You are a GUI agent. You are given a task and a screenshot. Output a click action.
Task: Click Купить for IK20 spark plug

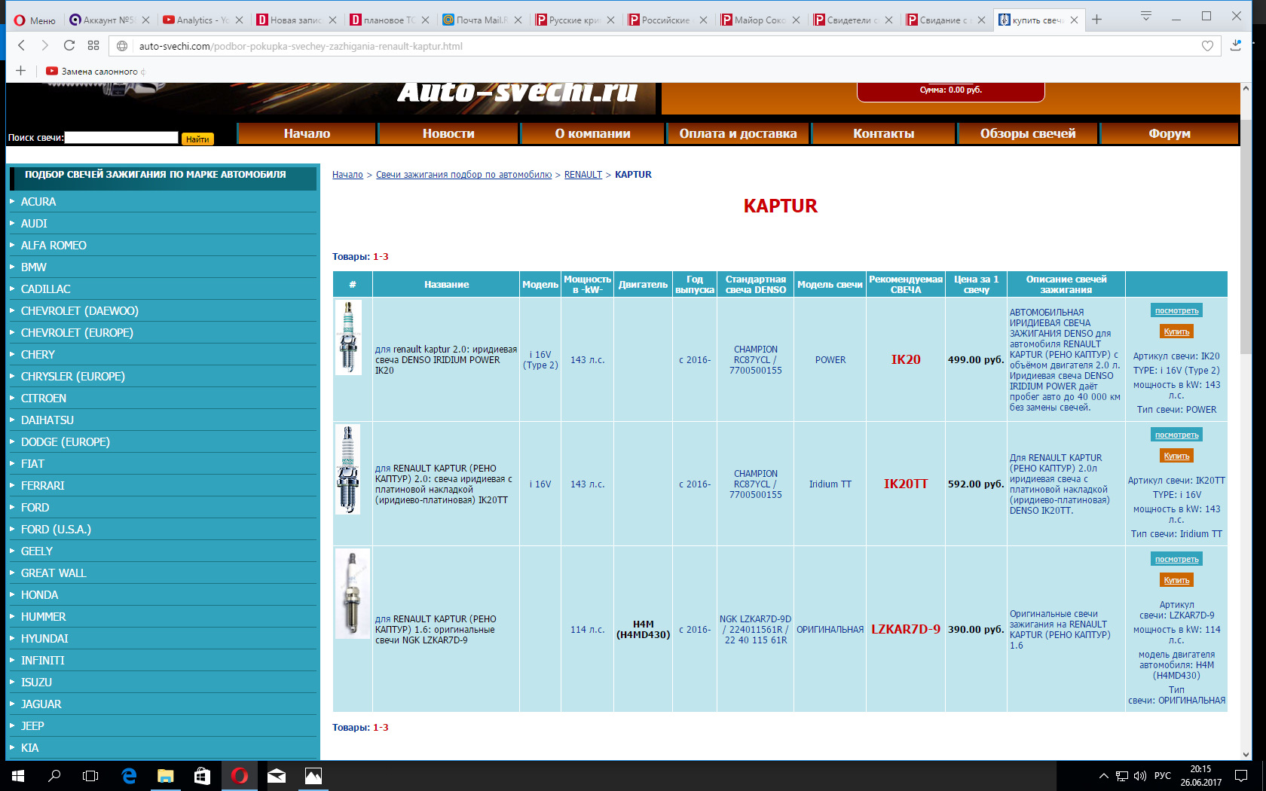tap(1176, 331)
